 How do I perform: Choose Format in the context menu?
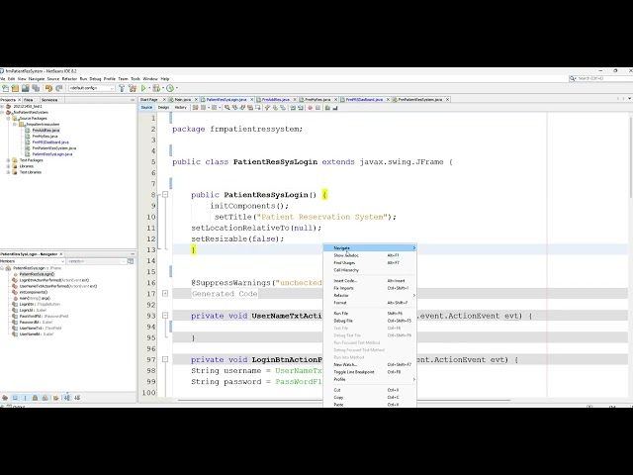(x=370, y=303)
